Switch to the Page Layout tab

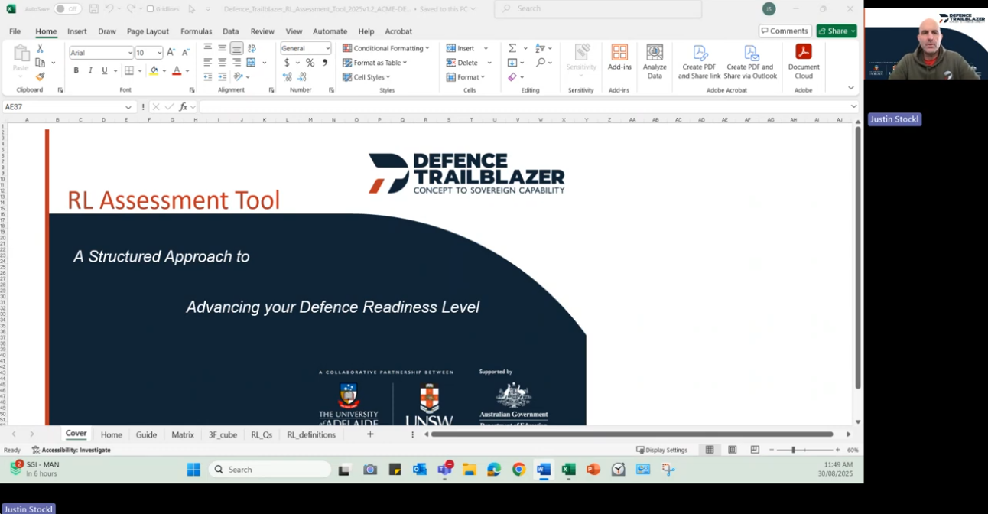tap(148, 31)
